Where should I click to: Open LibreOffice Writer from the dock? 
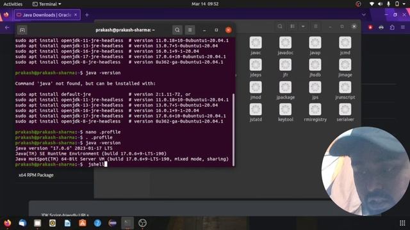pyautogui.click(x=67, y=223)
